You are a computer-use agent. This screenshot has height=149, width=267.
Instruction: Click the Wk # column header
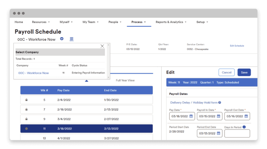tap(44, 91)
